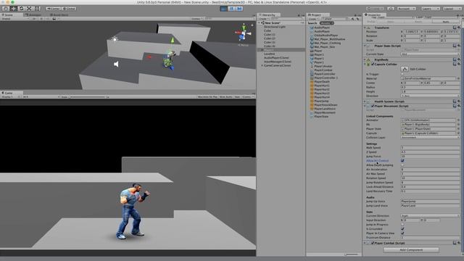Viewport: 464px width, 261px height.
Task: Adjust the Project icon size slider
Action: (352, 254)
